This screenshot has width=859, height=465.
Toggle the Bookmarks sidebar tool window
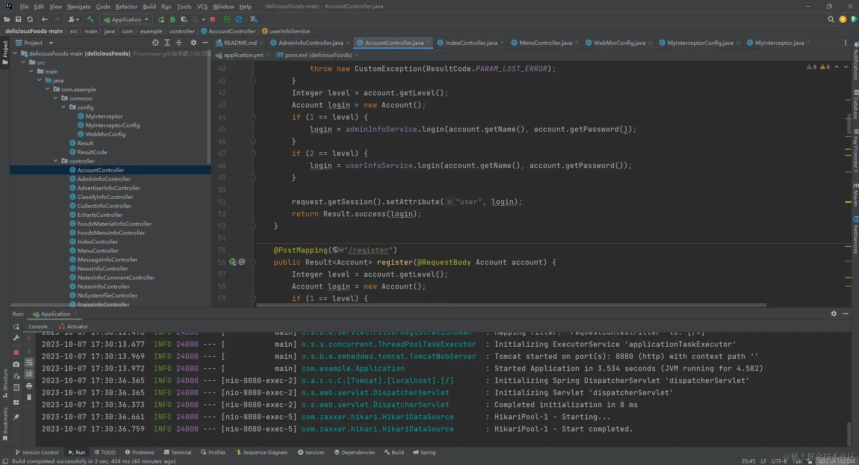click(x=5, y=424)
